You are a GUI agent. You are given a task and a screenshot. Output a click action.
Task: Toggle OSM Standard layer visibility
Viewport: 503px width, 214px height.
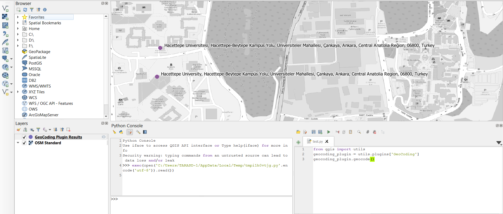(24, 143)
